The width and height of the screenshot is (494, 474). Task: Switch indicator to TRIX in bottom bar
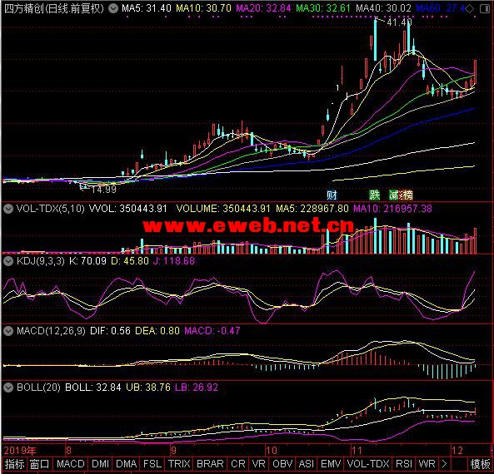tap(179, 464)
